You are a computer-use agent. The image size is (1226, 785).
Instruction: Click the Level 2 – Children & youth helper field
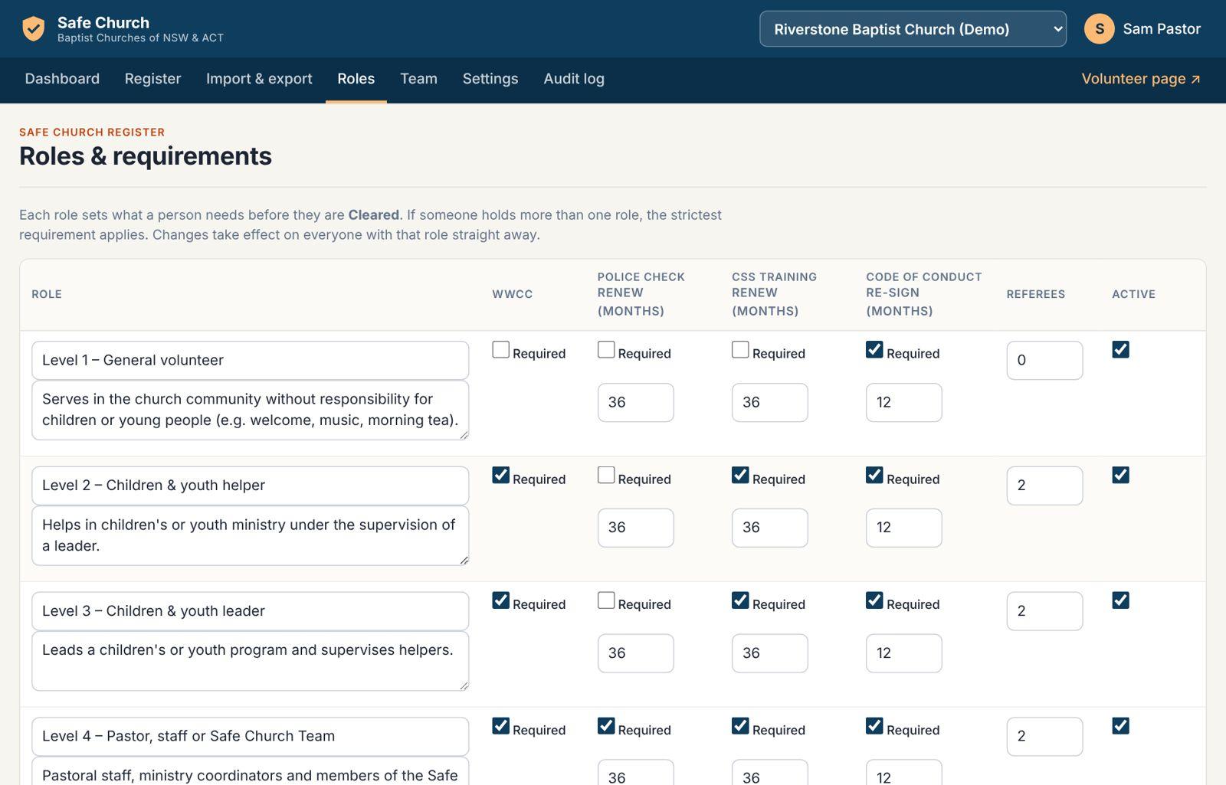[250, 486]
